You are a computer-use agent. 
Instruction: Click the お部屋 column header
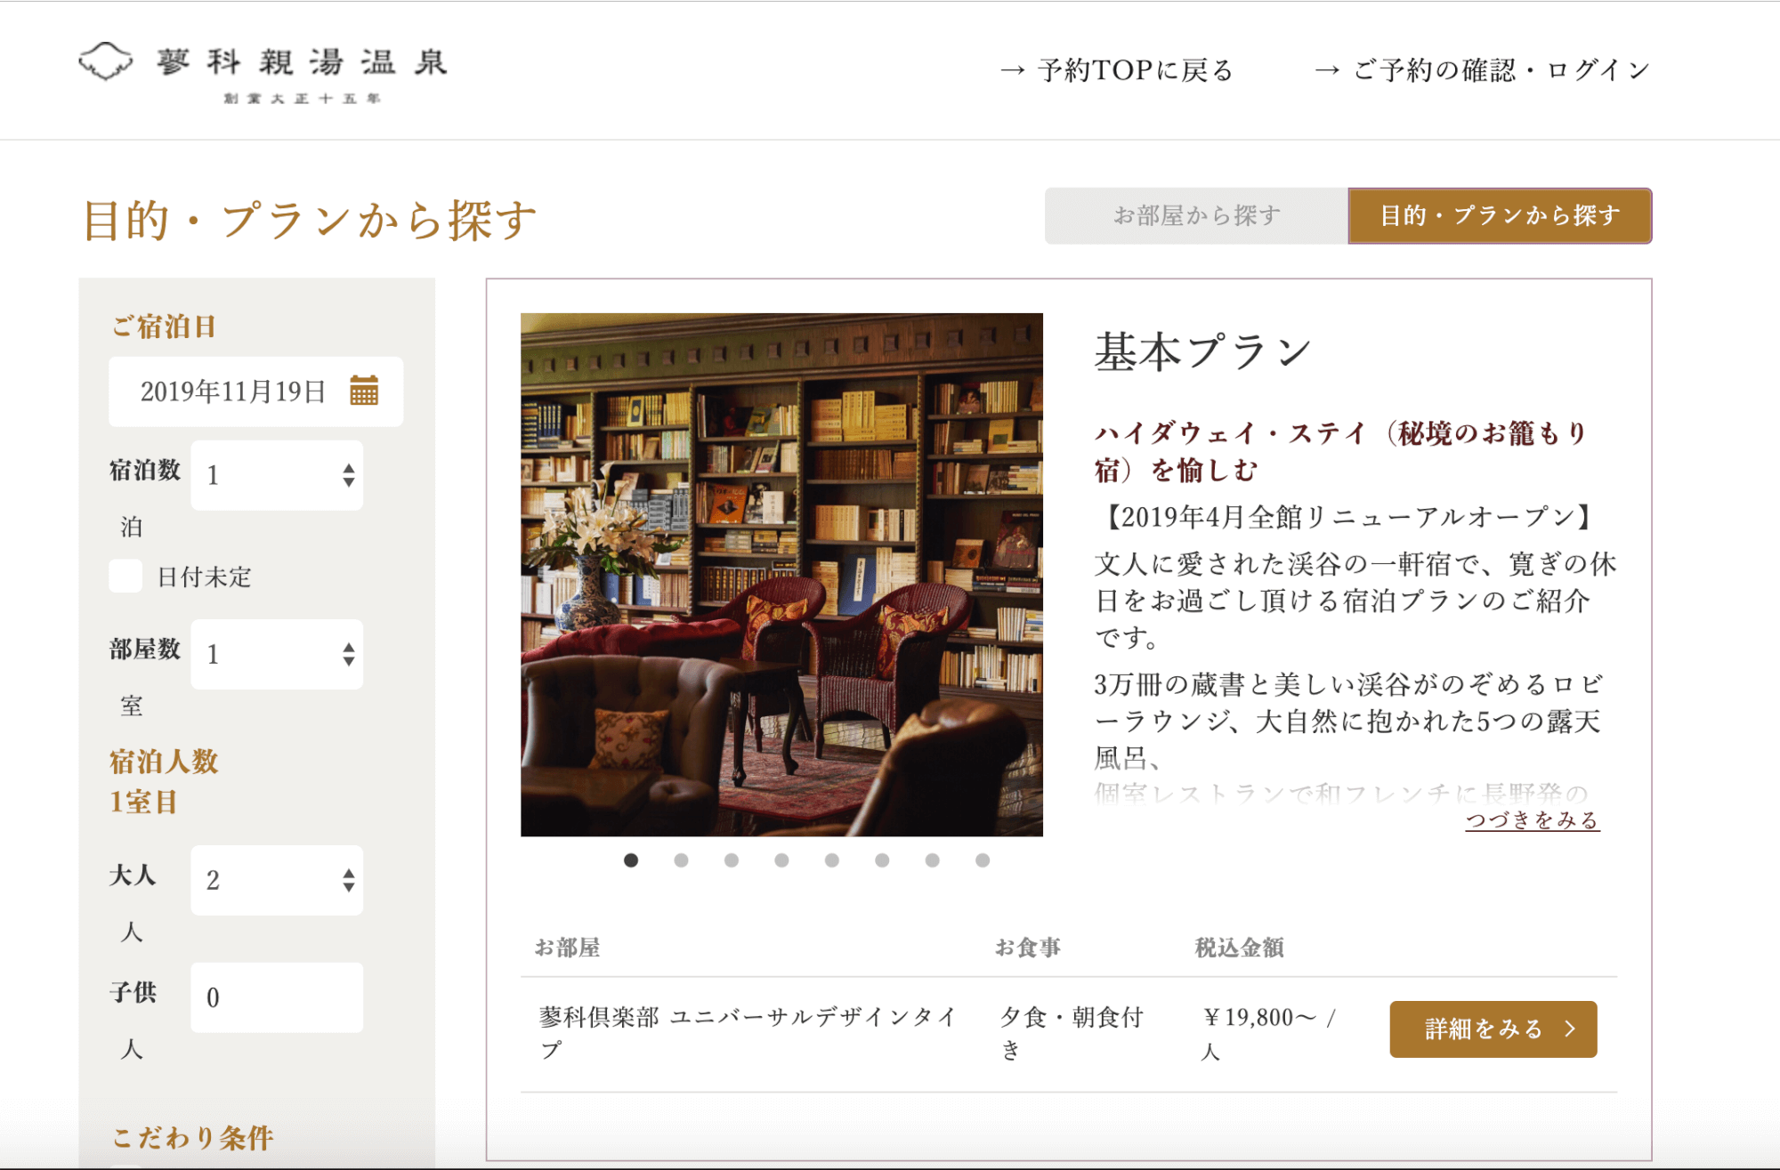point(567,948)
